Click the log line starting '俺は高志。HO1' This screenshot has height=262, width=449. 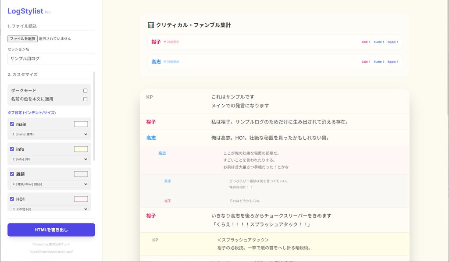(270, 138)
